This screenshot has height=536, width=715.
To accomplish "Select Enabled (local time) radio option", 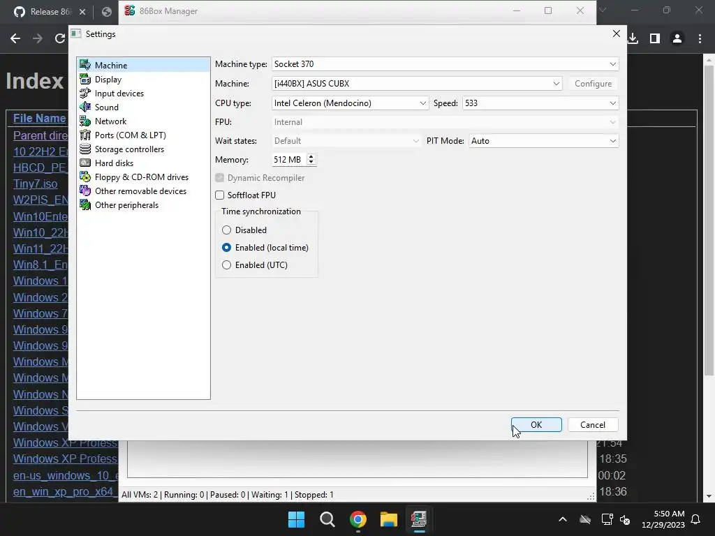I will 227,248.
